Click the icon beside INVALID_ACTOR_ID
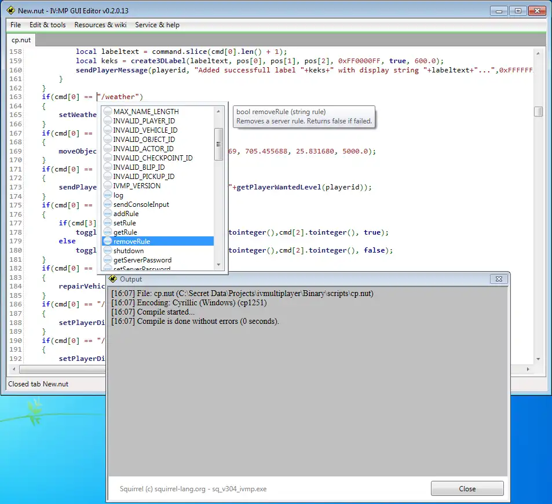552x504 pixels. click(x=108, y=149)
